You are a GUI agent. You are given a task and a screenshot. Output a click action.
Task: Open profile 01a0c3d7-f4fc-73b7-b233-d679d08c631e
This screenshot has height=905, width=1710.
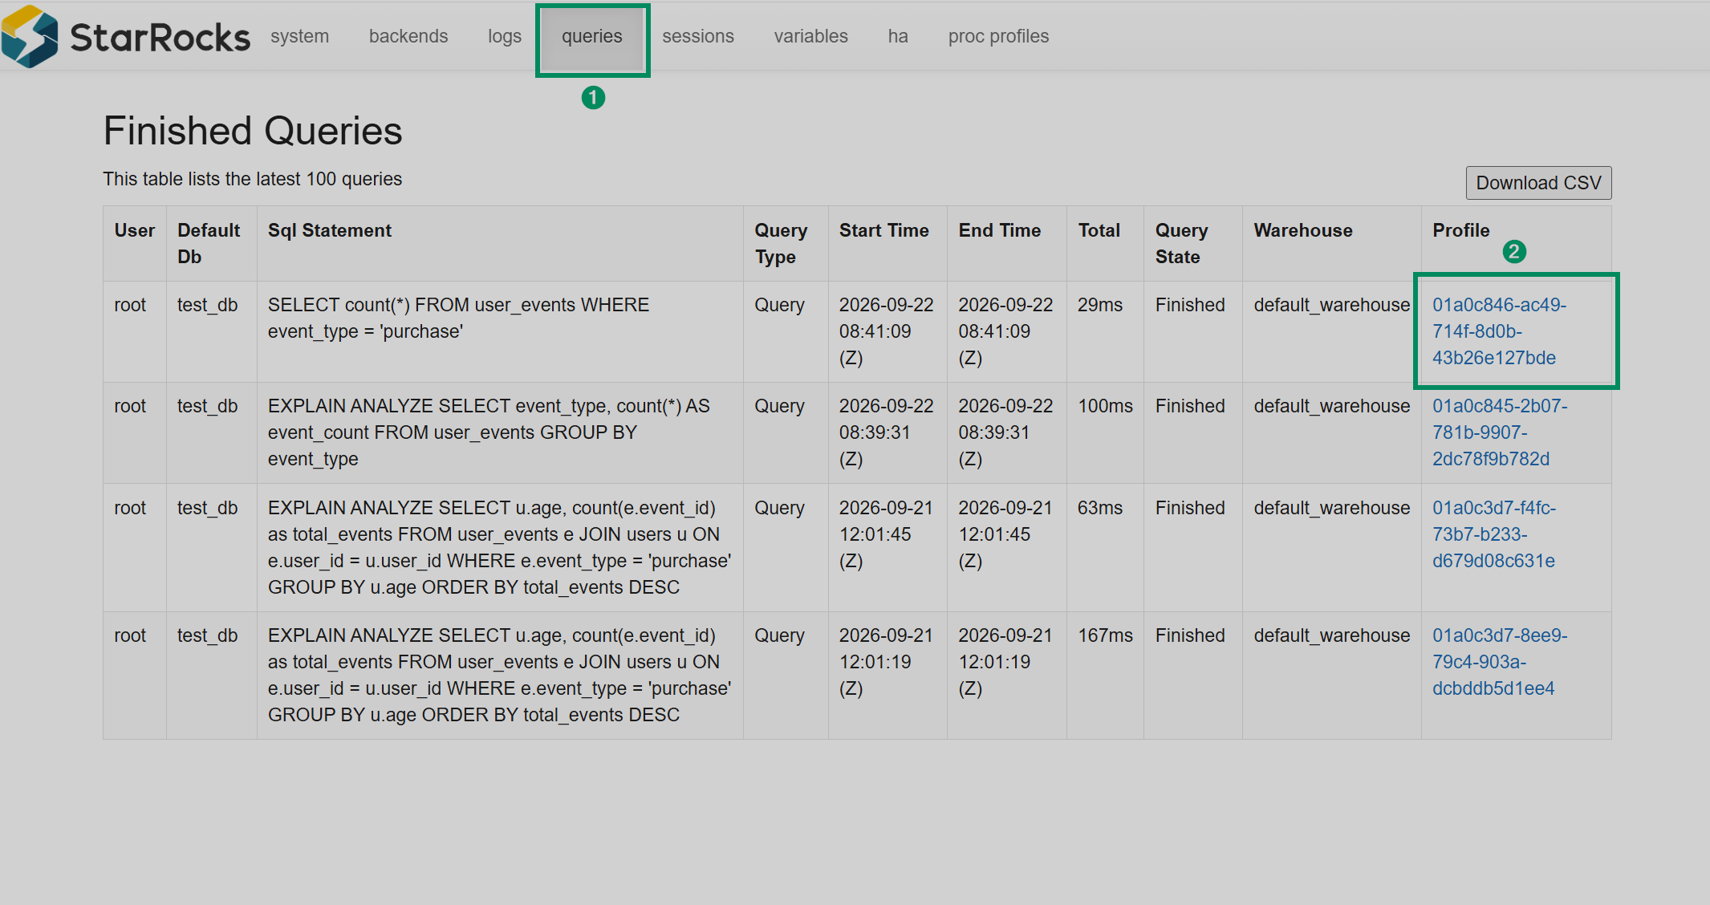coord(1494,534)
